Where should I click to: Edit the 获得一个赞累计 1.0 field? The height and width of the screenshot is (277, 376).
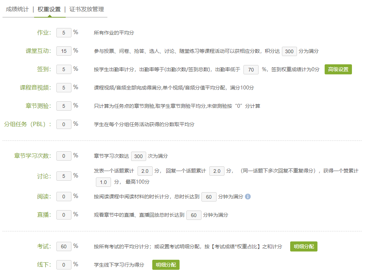103,182
